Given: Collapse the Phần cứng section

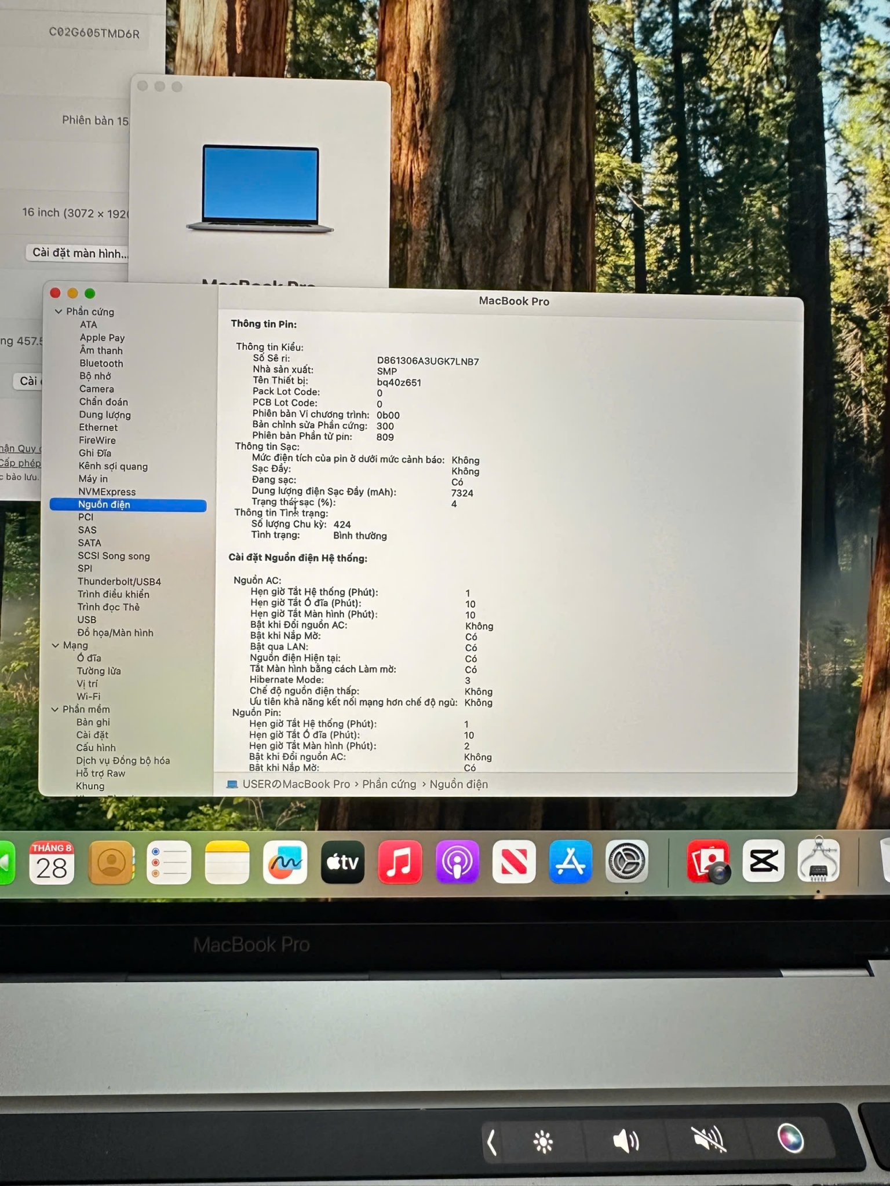Looking at the screenshot, I should (x=59, y=312).
